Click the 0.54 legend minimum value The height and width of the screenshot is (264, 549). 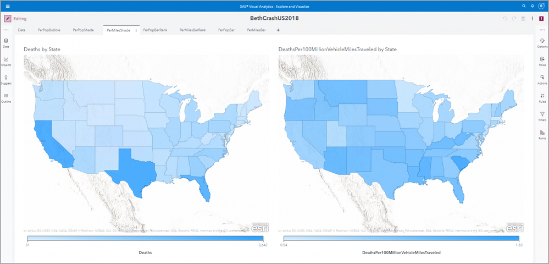pos(283,245)
